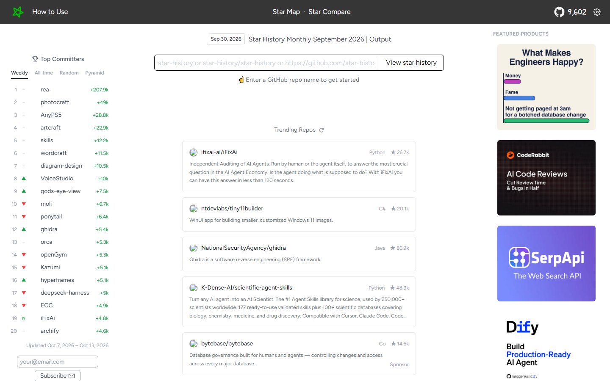The width and height of the screenshot is (610, 381).
Task: Open the Star History Monthly September 2026 post
Action: [x=320, y=39]
